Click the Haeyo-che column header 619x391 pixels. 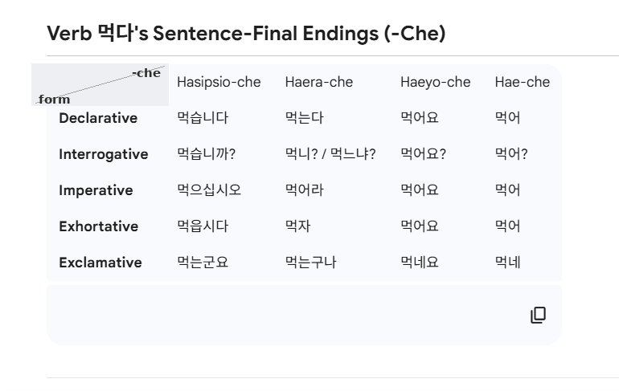point(435,82)
